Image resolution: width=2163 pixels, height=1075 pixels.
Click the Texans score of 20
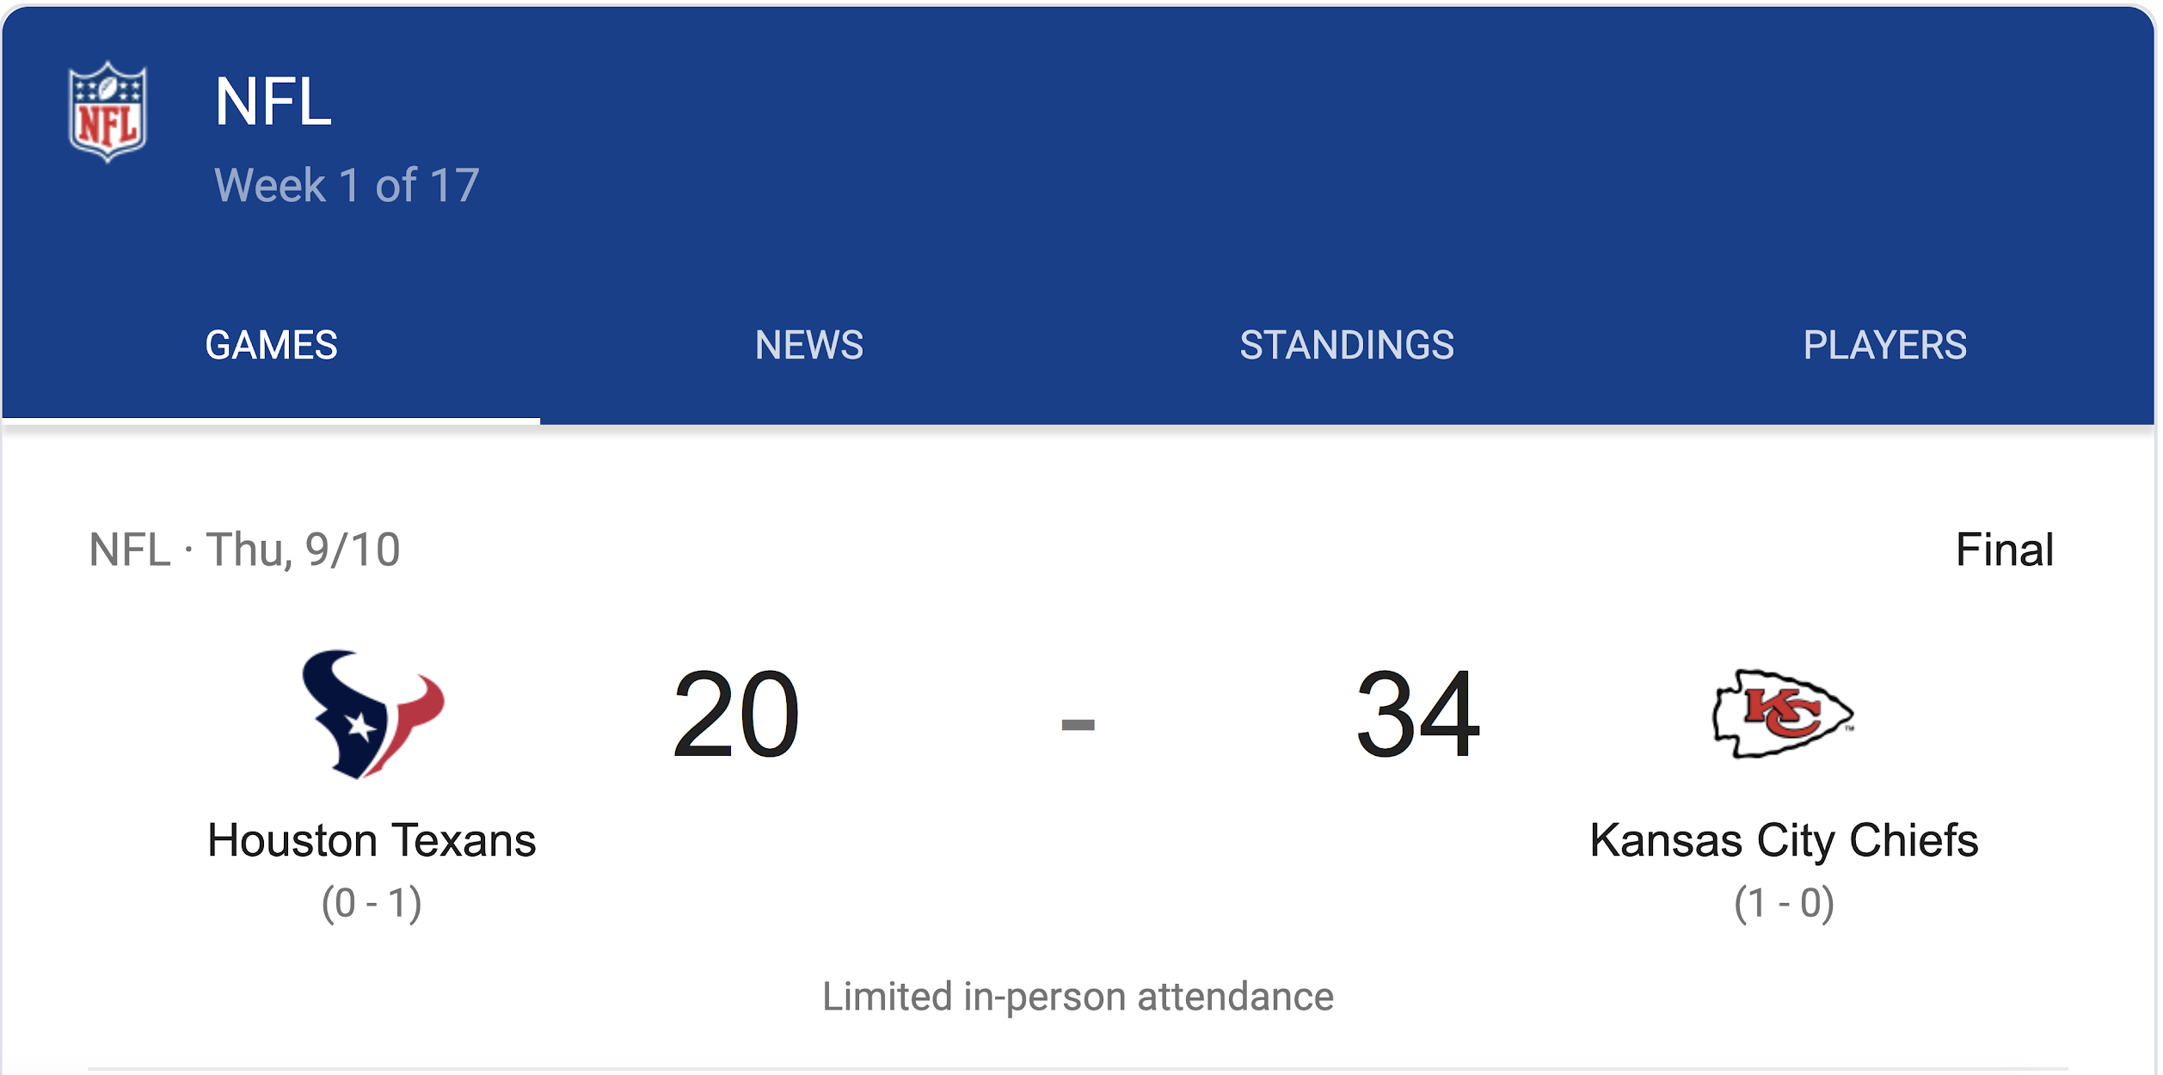pyautogui.click(x=736, y=714)
